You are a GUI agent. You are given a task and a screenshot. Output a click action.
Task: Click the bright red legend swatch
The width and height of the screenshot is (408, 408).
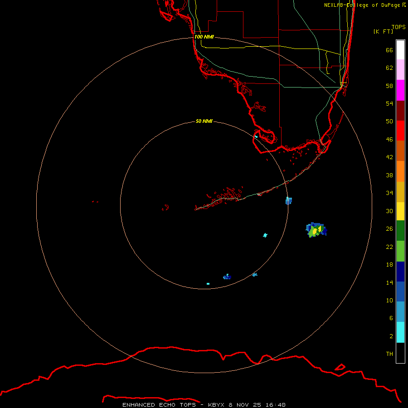[400, 131]
